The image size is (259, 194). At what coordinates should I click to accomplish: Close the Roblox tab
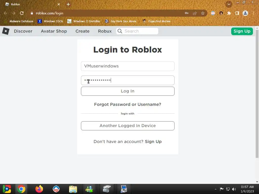(59, 4)
